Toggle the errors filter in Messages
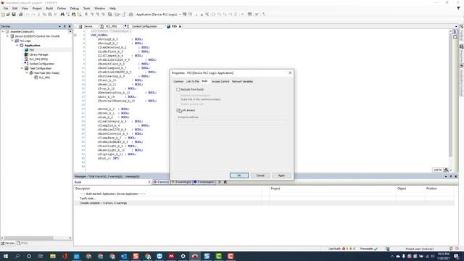 (x=161, y=182)
